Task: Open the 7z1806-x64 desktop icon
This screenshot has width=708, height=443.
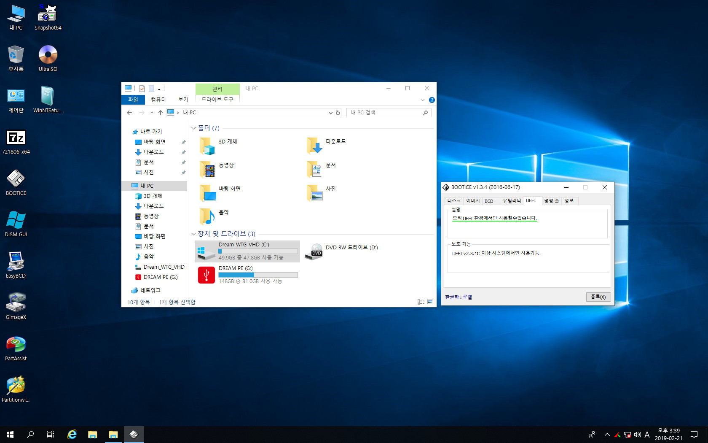Action: (x=16, y=141)
